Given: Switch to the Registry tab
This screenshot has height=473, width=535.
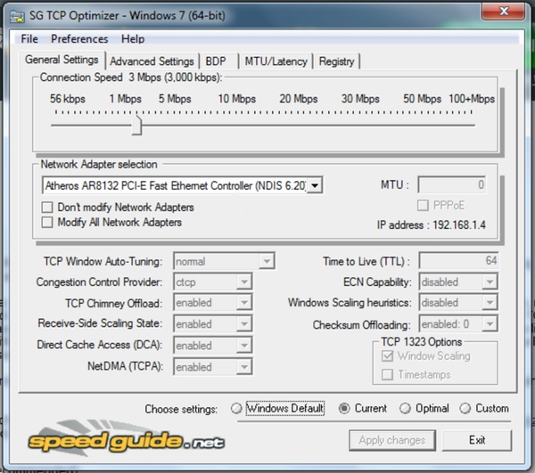Looking at the screenshot, I should [x=337, y=61].
